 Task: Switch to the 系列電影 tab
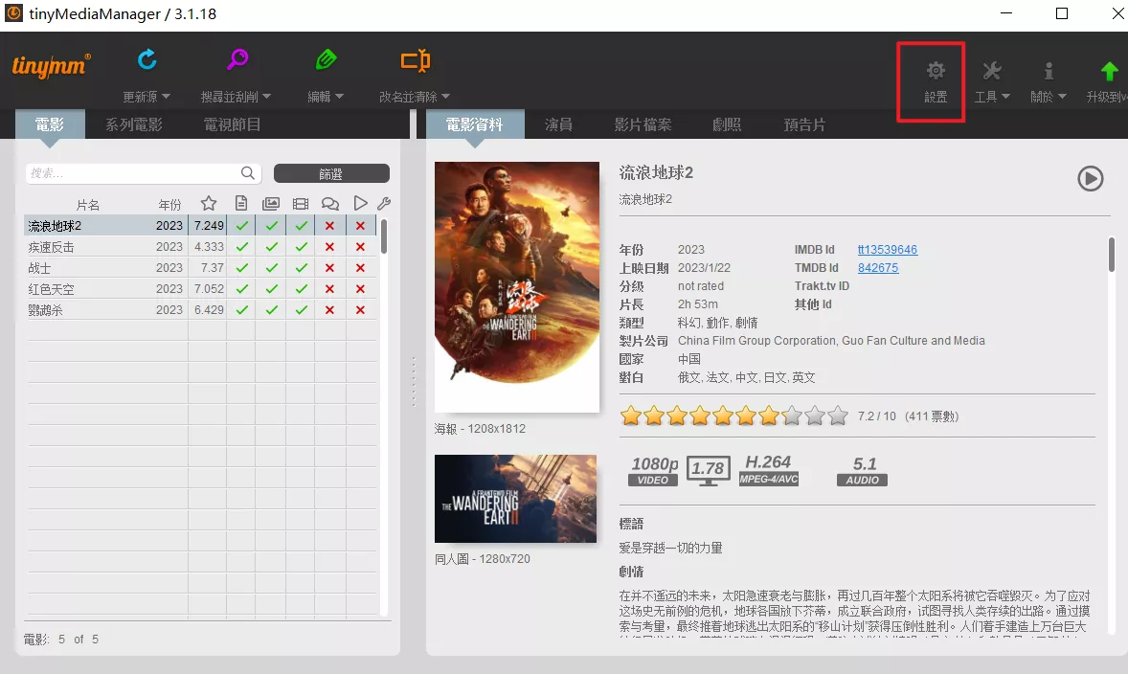pyautogui.click(x=134, y=124)
